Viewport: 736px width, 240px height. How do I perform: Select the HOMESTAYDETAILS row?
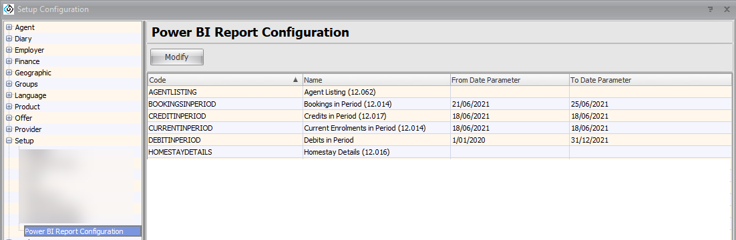click(439, 153)
